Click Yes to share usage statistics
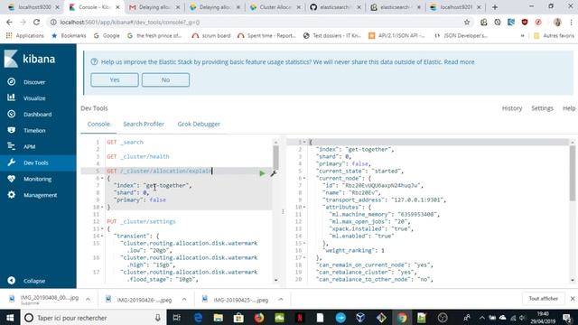Image resolution: width=578 pixels, height=325 pixels. click(x=115, y=80)
